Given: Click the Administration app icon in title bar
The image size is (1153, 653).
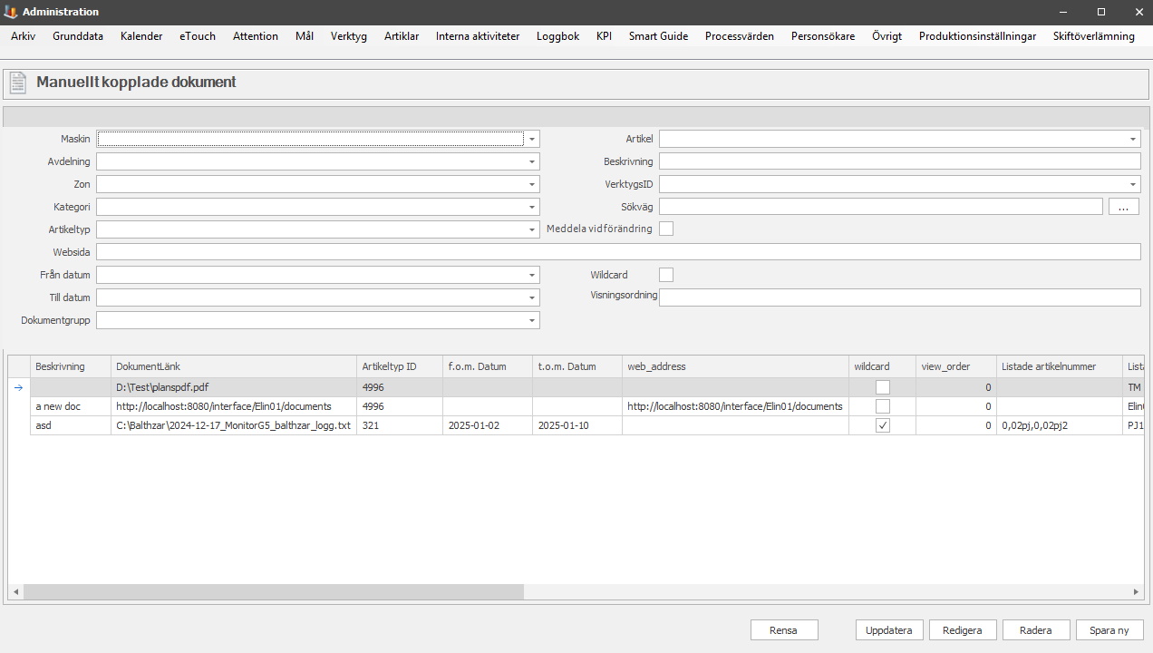Looking at the screenshot, I should point(11,12).
